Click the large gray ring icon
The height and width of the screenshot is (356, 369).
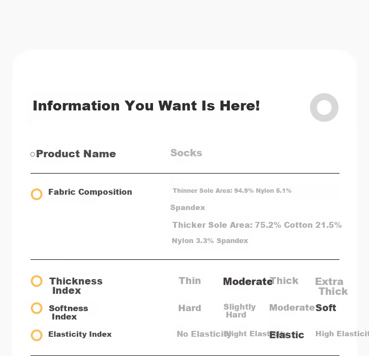tap(324, 107)
